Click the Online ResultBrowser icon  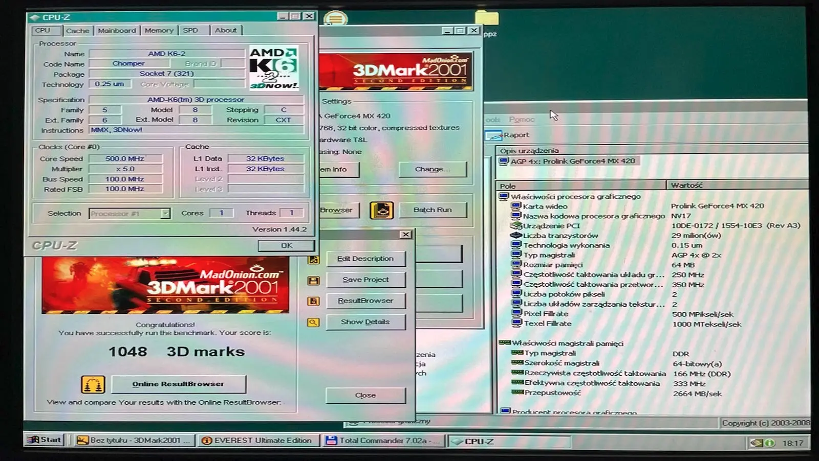point(93,384)
